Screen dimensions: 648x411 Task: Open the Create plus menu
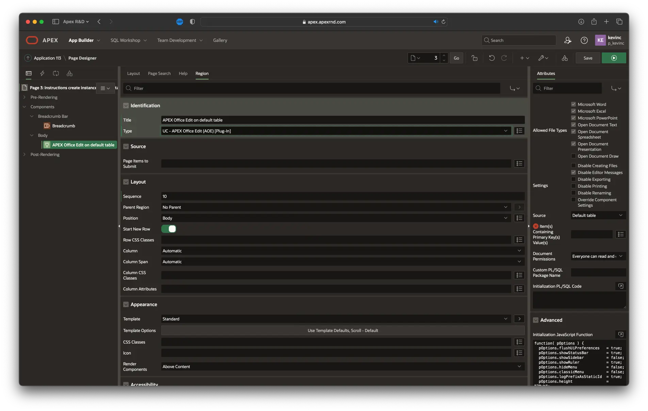point(524,58)
